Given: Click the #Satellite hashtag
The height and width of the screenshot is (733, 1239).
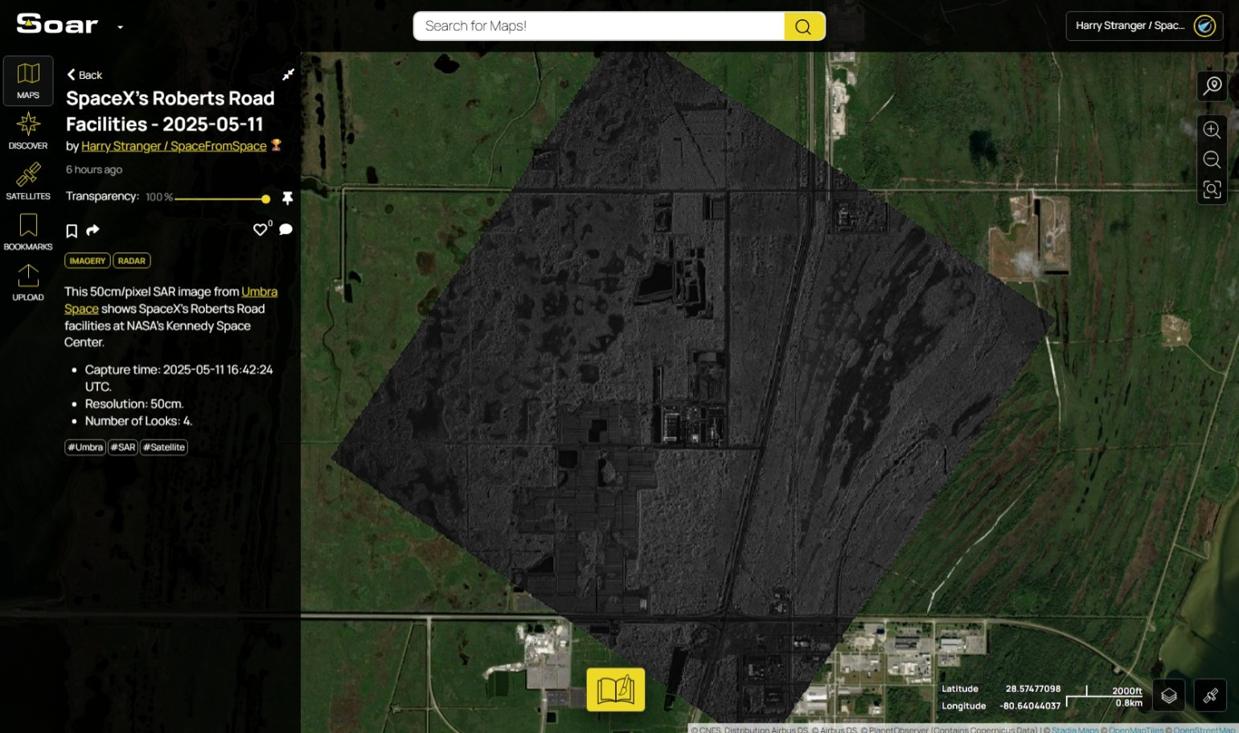Looking at the screenshot, I should click(x=164, y=447).
